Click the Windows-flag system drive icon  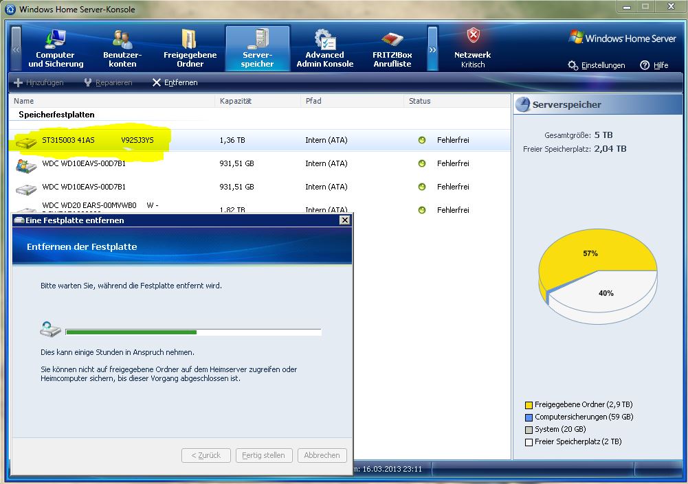point(26,165)
